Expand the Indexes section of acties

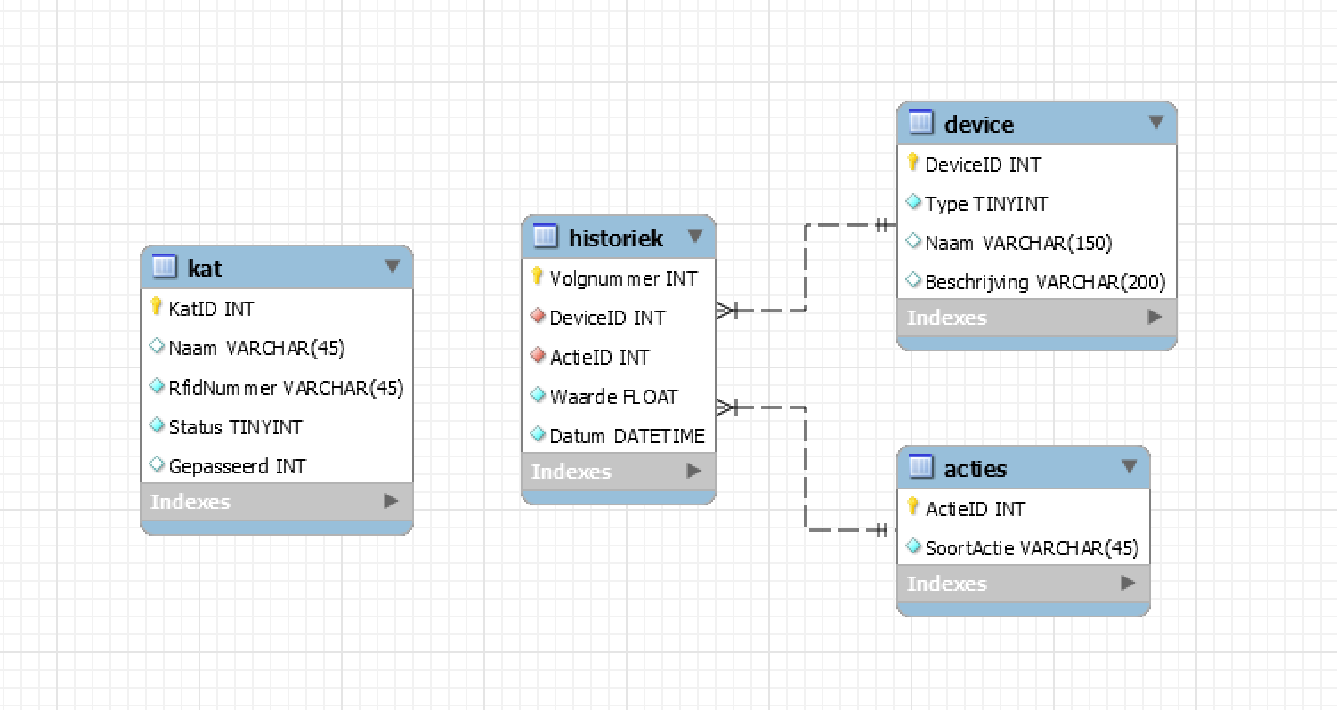[1128, 583]
